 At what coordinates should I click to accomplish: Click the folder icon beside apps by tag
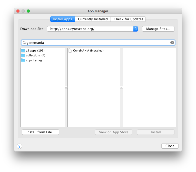23,60
